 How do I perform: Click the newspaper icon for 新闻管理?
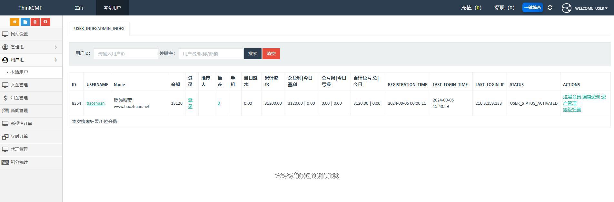pos(5,111)
